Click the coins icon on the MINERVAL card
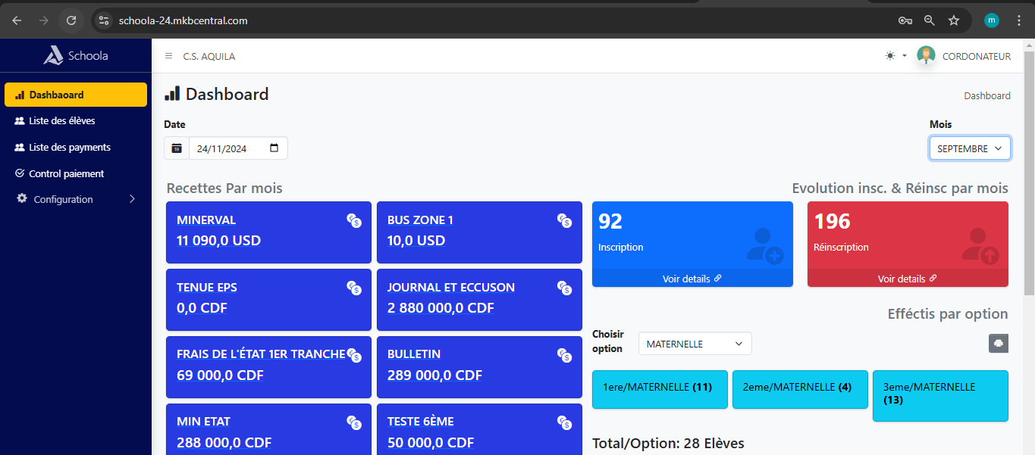 click(354, 220)
